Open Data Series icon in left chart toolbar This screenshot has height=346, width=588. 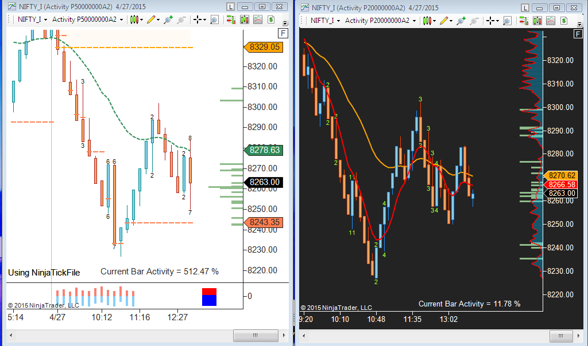pos(245,19)
